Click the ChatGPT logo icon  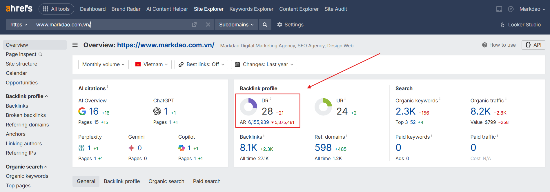(x=157, y=111)
